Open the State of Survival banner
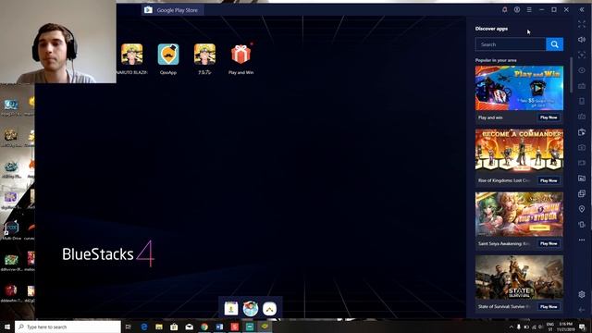592x333 pixels. pos(519,277)
